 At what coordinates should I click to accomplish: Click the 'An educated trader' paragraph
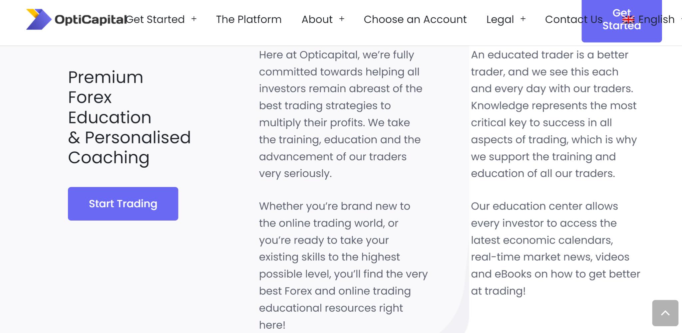pos(553,114)
